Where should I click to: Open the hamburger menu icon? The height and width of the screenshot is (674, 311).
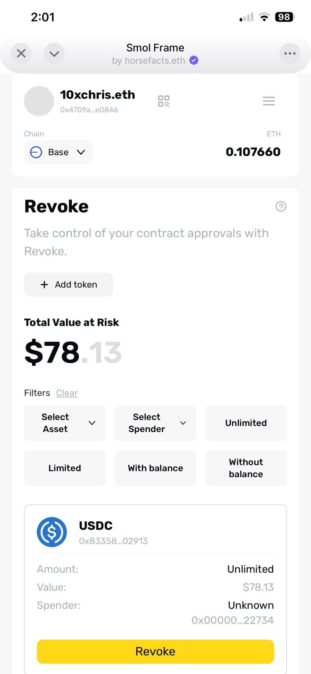(269, 101)
